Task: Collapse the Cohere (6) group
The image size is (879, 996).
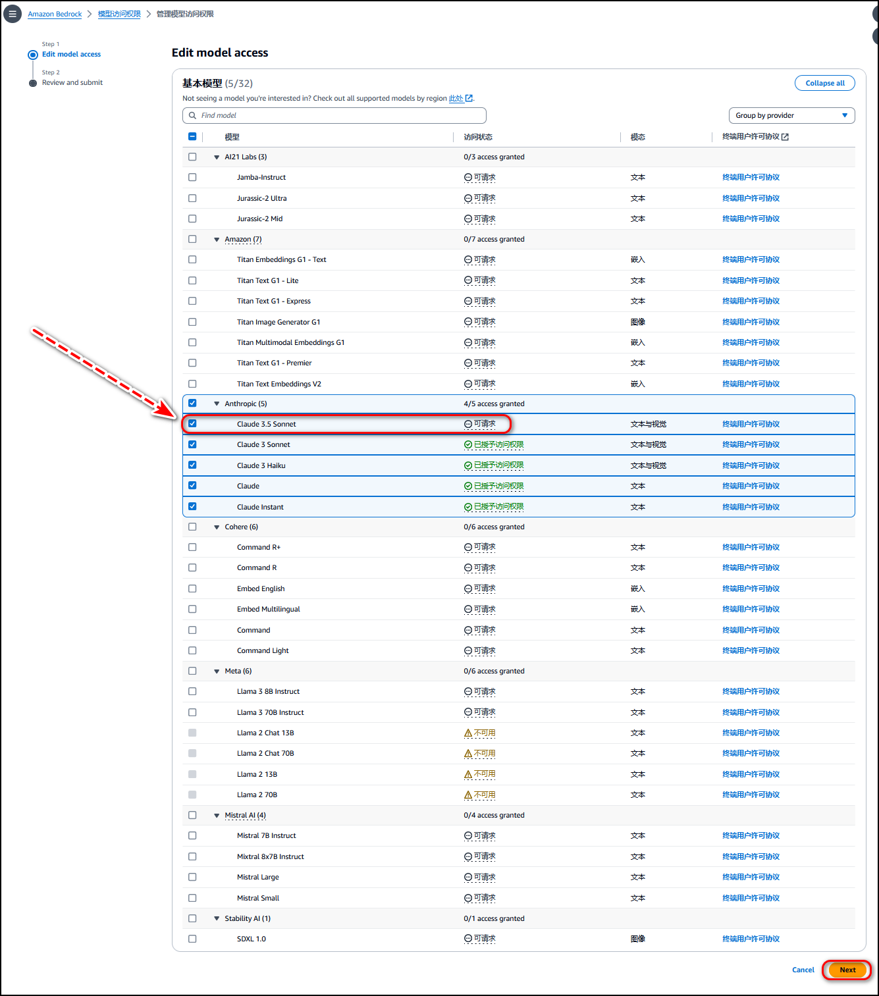Action: [x=217, y=527]
